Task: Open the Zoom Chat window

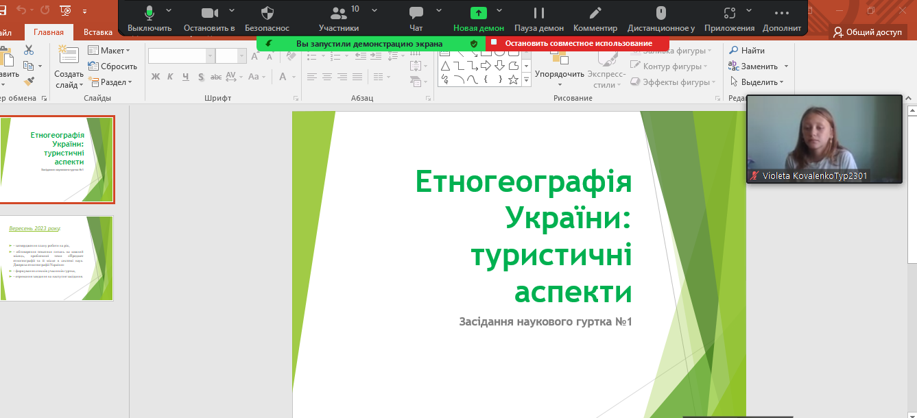Action: click(x=416, y=14)
